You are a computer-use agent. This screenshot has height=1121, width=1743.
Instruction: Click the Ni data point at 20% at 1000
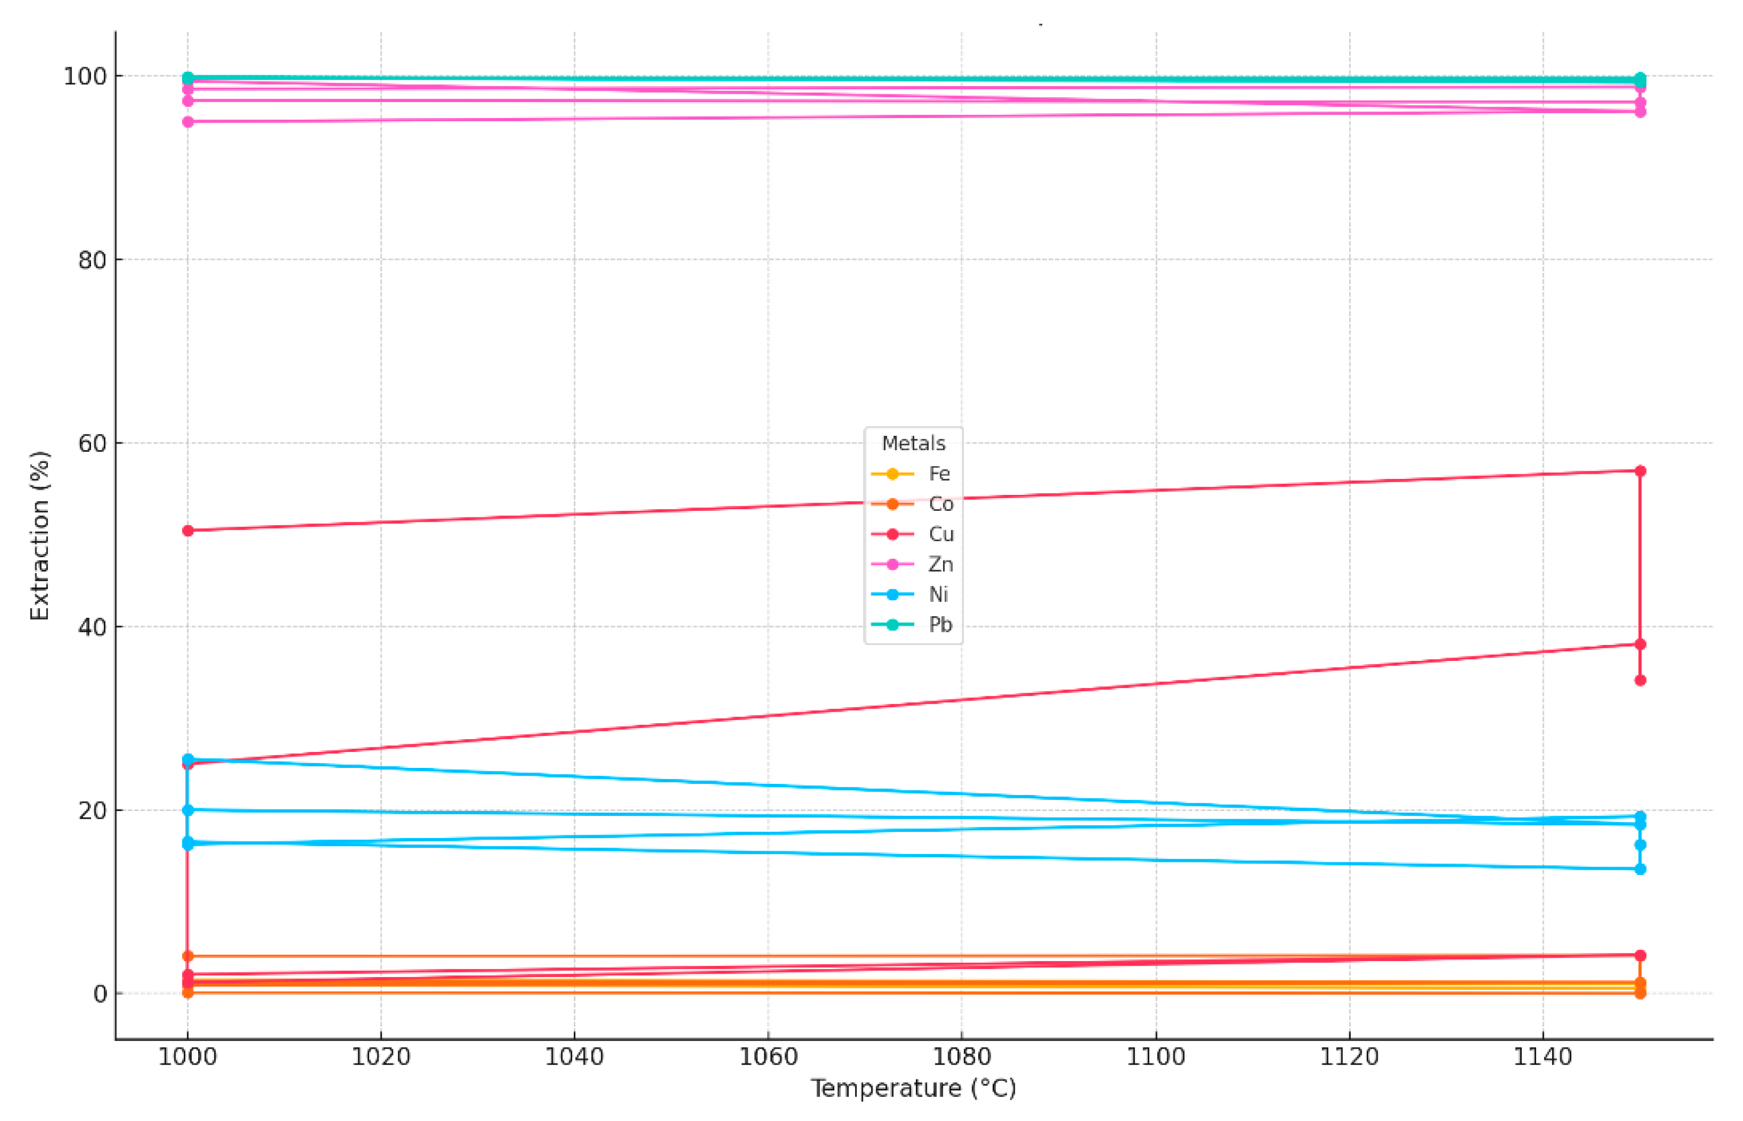[188, 810]
